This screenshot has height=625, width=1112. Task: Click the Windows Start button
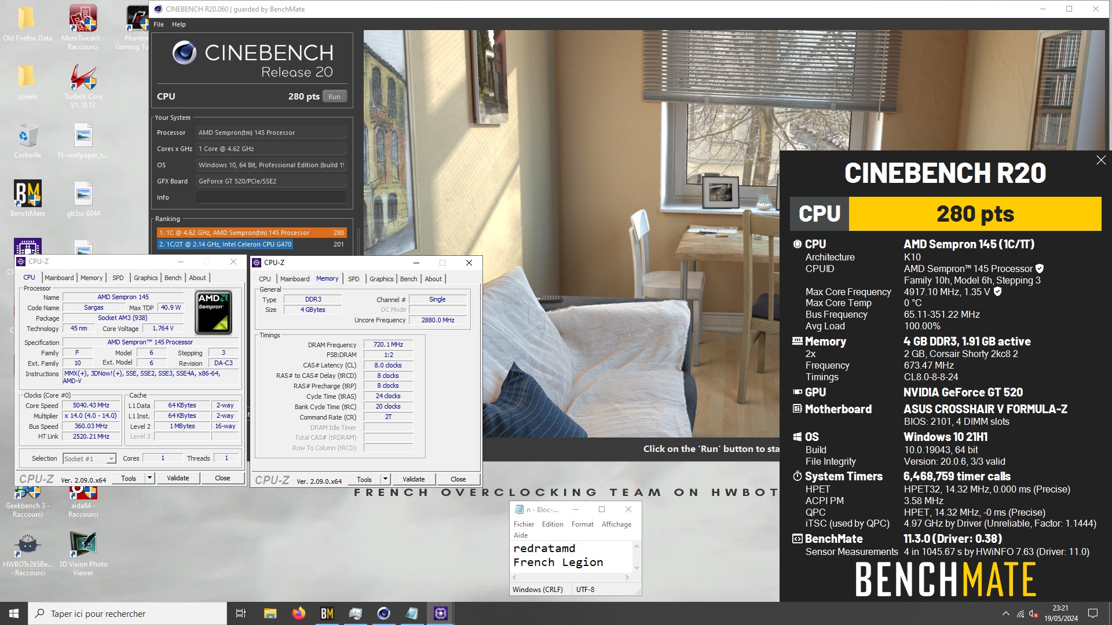14,613
